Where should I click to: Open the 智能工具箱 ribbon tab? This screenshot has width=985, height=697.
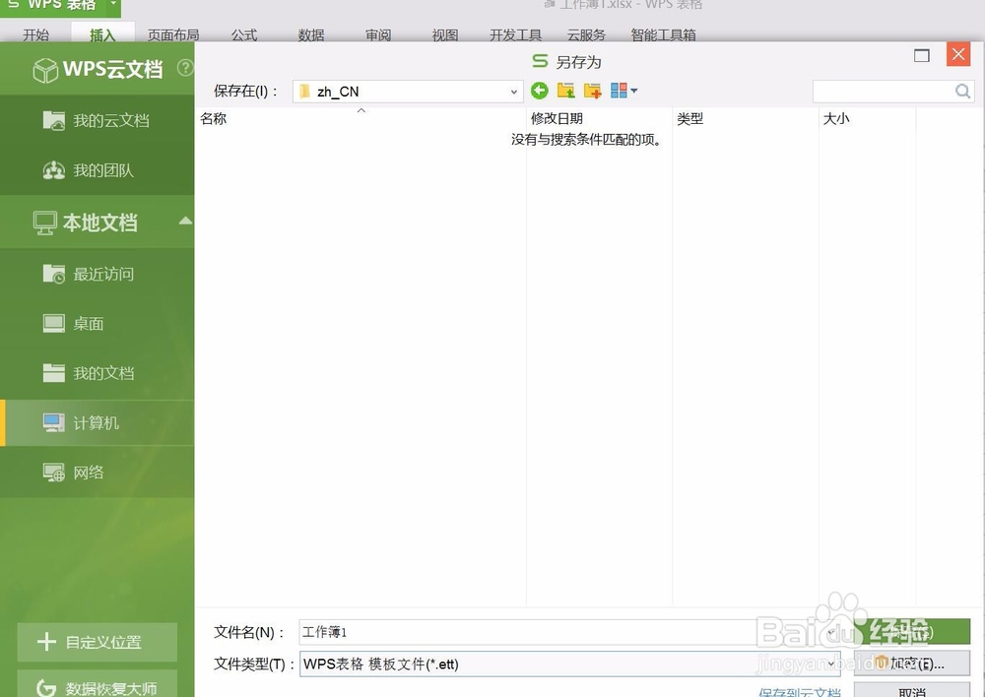pyautogui.click(x=663, y=34)
